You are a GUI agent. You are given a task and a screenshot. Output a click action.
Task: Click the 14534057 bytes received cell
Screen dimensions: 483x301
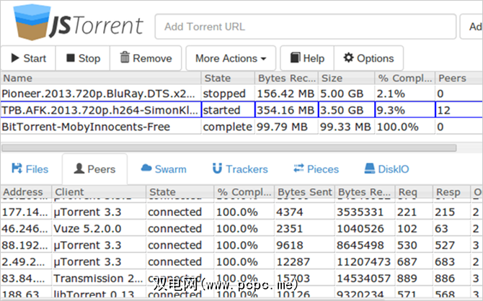pos(365,278)
